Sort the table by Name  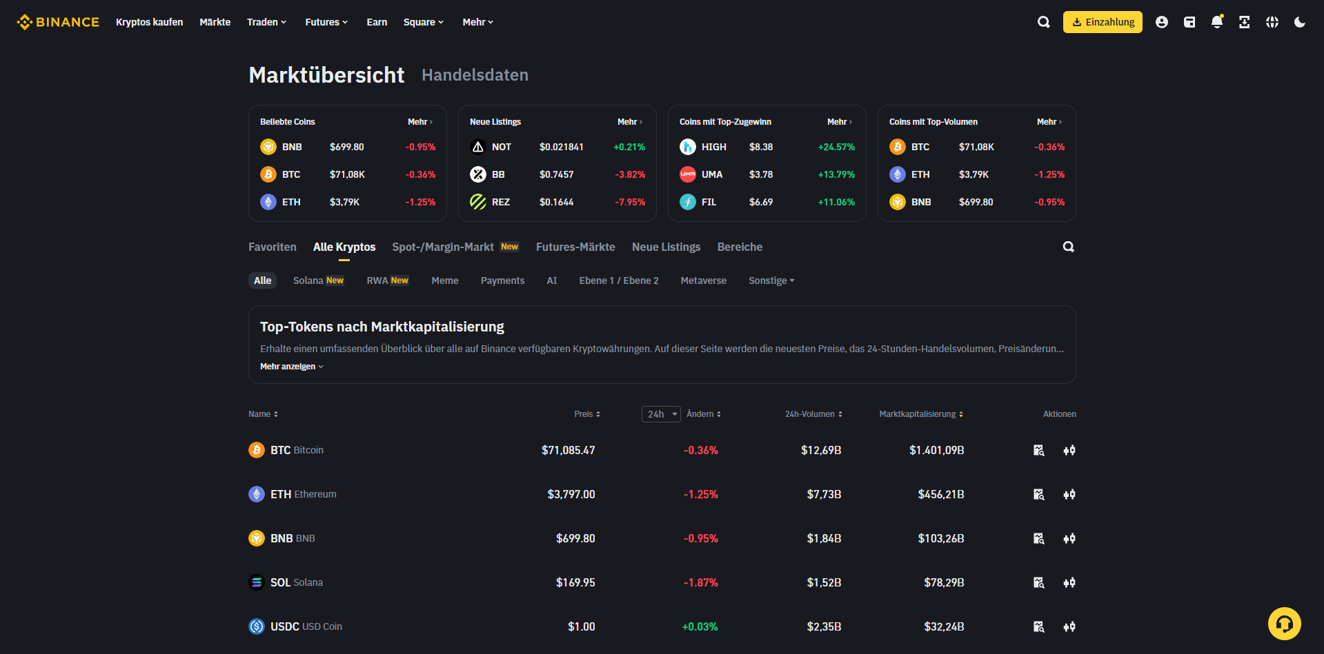tap(264, 414)
